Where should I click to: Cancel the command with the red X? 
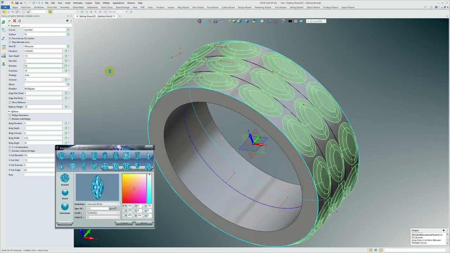pos(14,21)
